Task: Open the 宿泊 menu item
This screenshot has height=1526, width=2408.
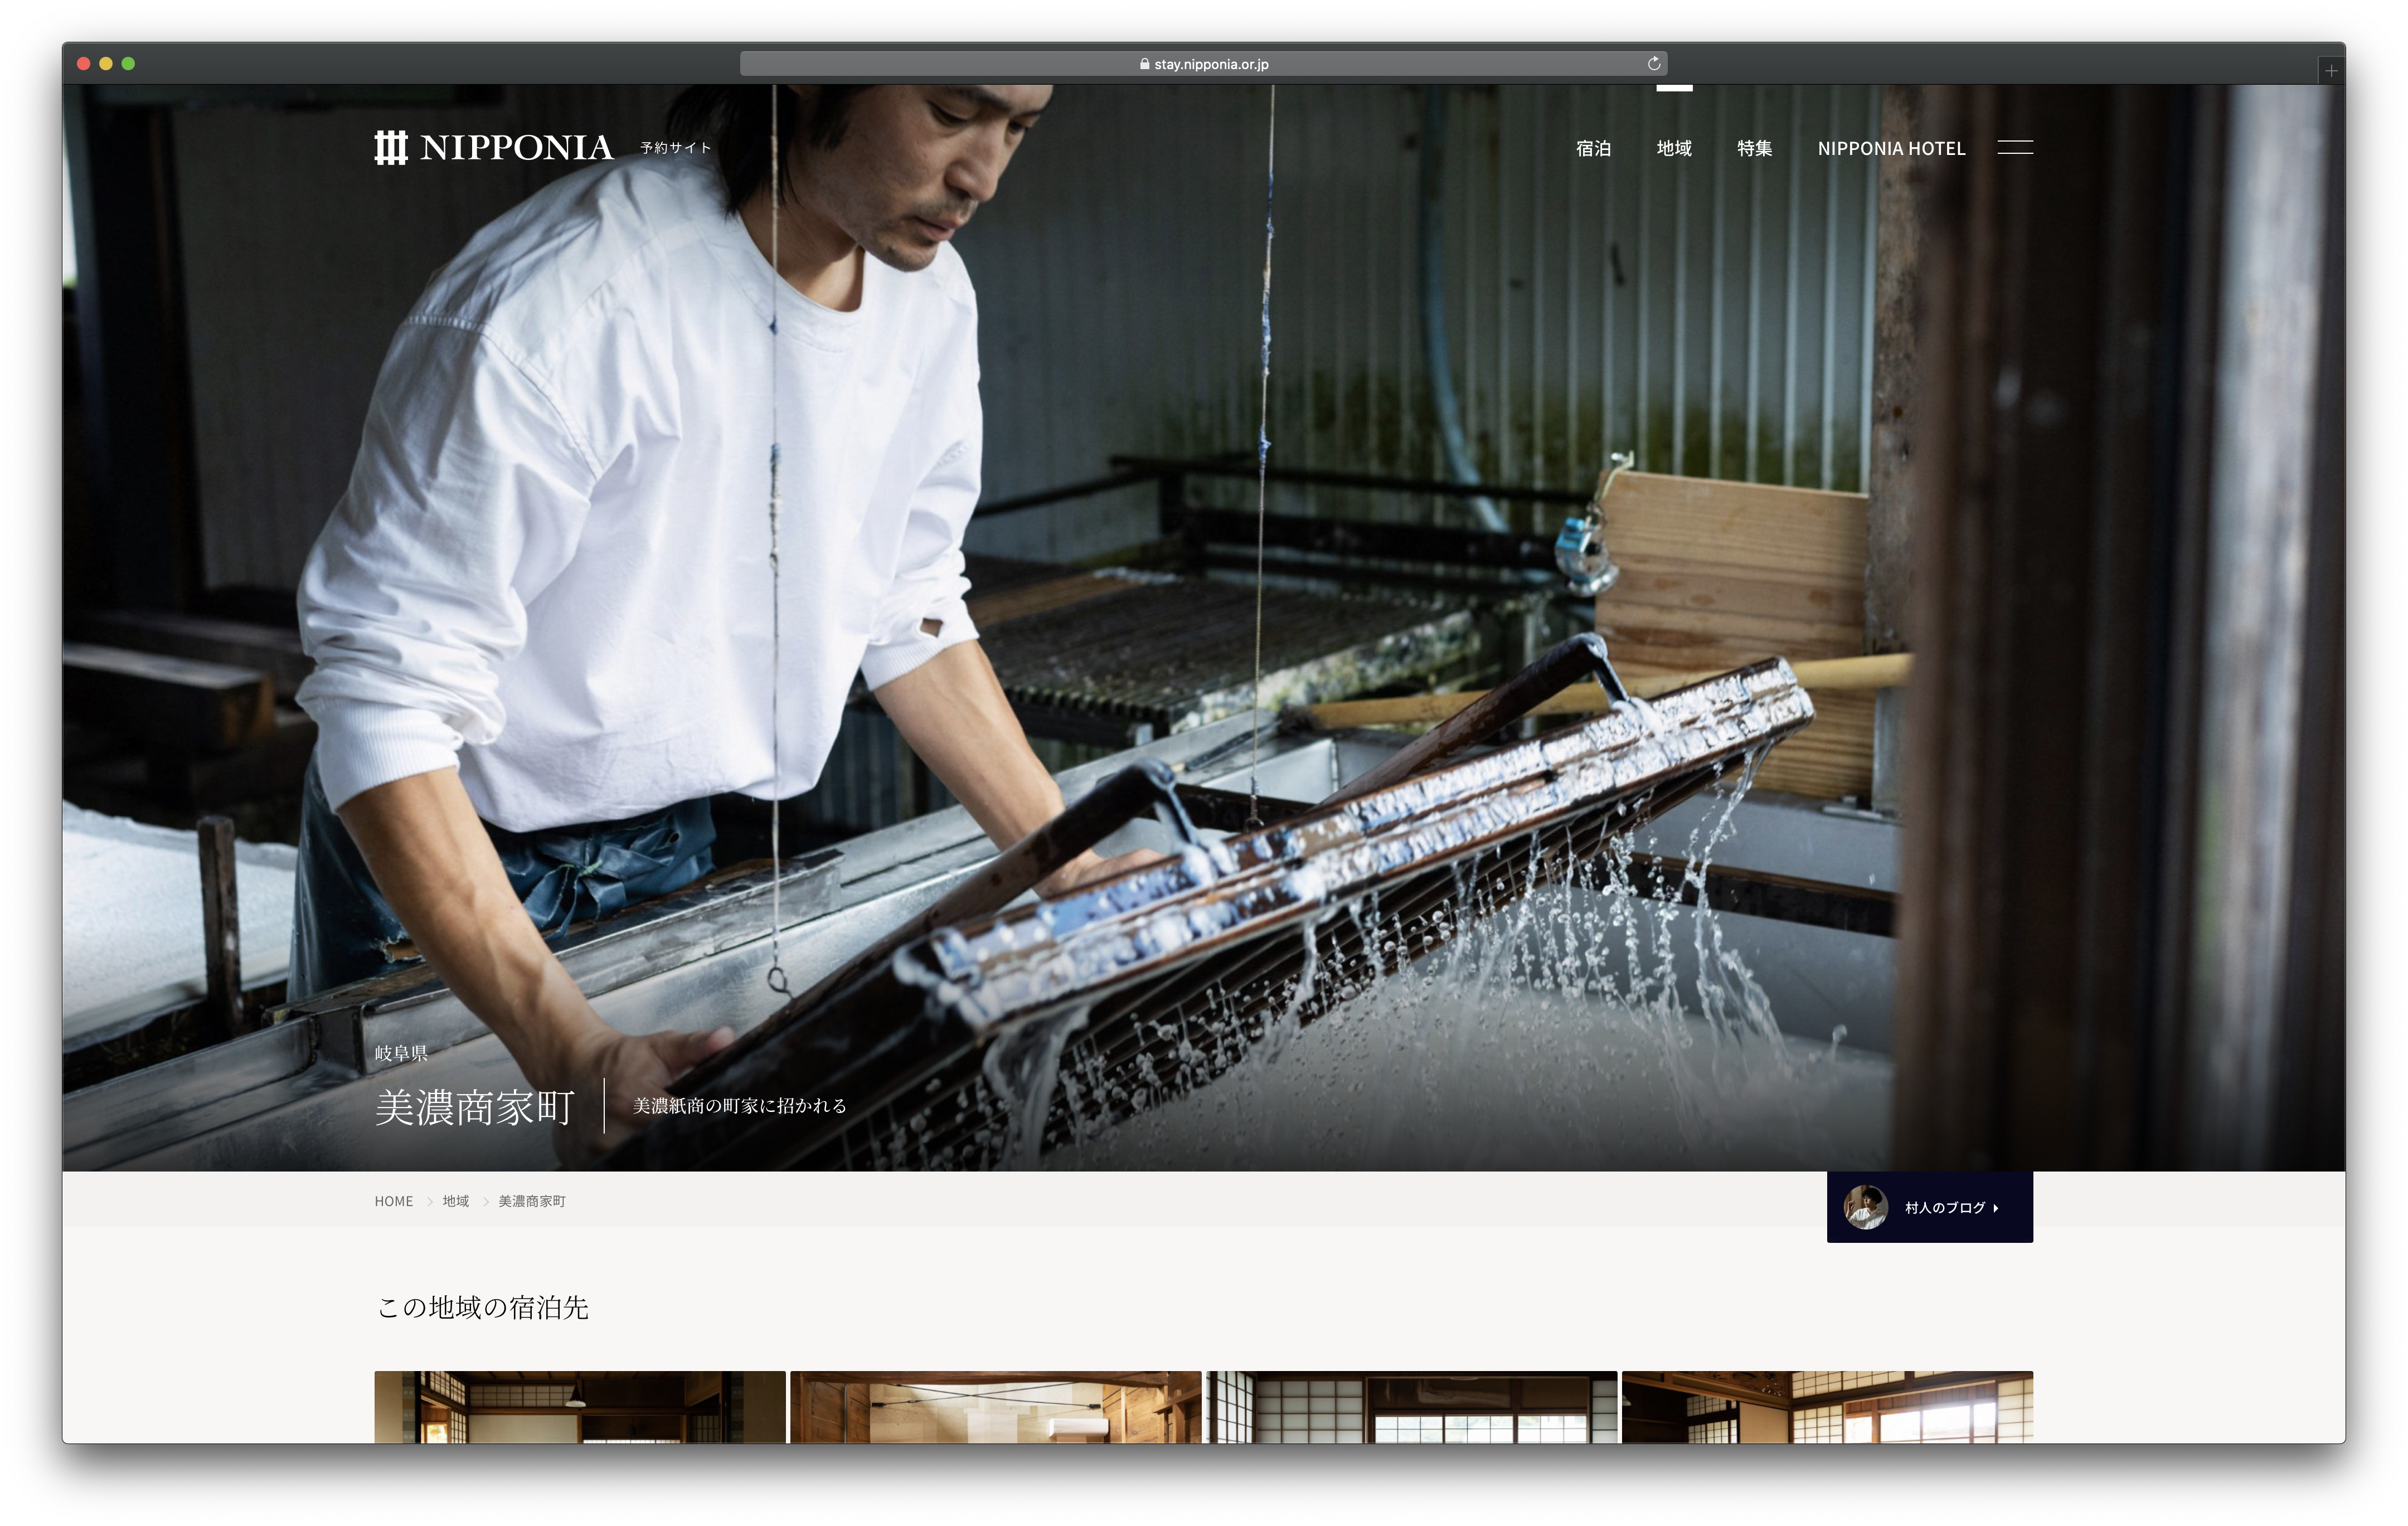Action: point(1593,149)
